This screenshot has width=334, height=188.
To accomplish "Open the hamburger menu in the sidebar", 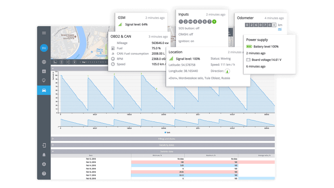I will [44, 33].
